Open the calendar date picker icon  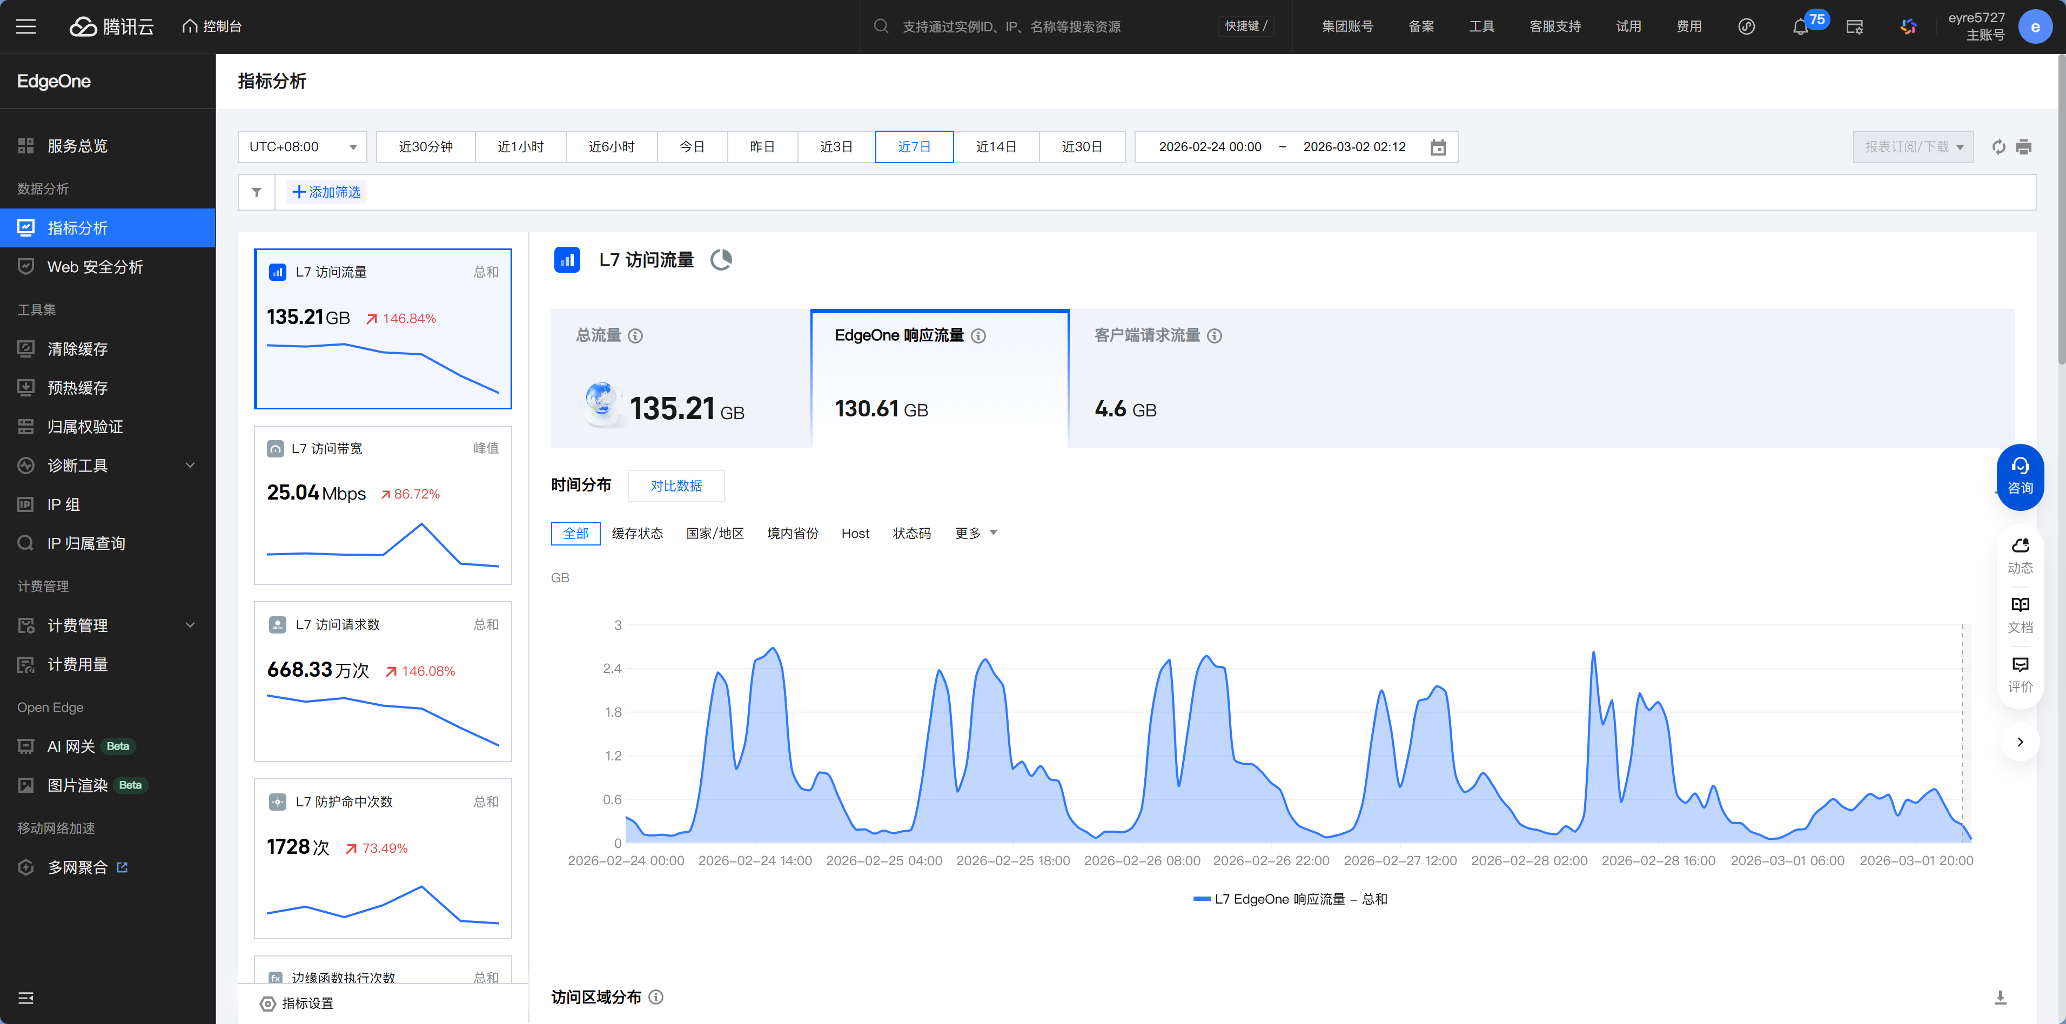[1437, 147]
